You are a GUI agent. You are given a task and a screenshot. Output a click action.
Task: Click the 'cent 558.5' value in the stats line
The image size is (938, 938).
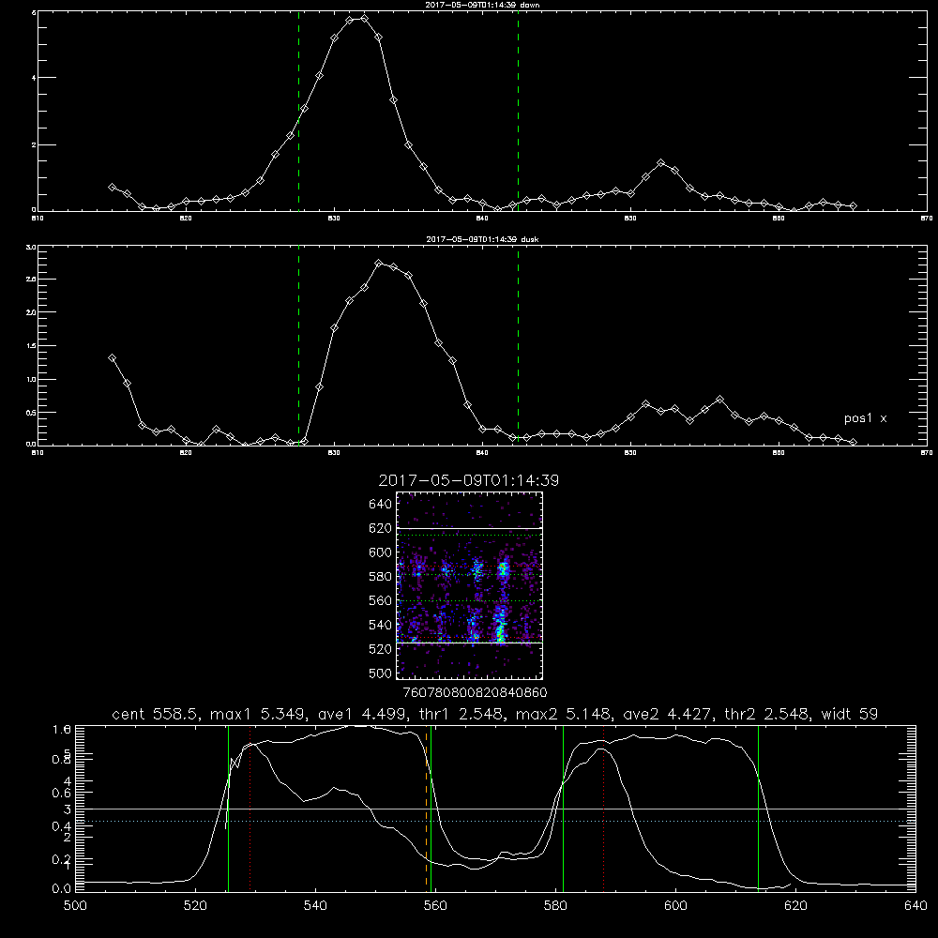point(156,714)
